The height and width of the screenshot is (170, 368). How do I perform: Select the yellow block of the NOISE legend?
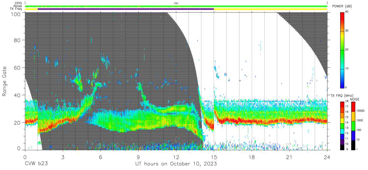click(353, 116)
